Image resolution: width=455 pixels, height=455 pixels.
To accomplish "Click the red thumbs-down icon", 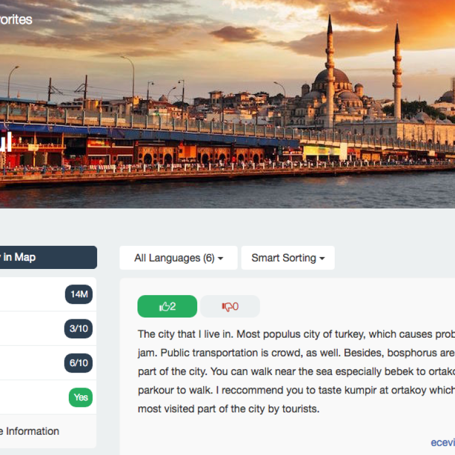I will [x=226, y=306].
